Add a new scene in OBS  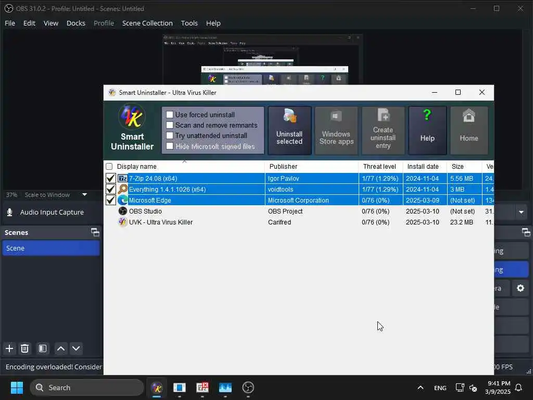coord(9,348)
